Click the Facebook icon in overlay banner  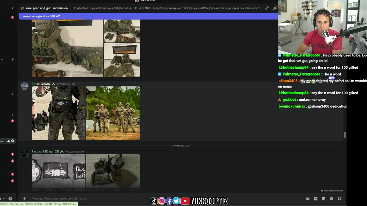[x=169, y=201]
